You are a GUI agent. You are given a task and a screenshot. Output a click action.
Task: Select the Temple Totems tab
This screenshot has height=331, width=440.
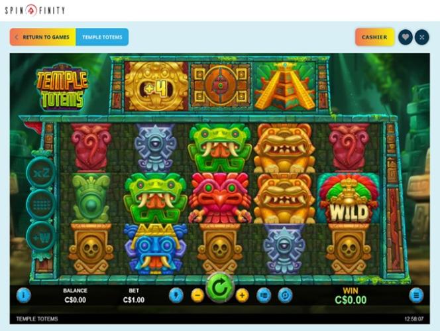(102, 37)
